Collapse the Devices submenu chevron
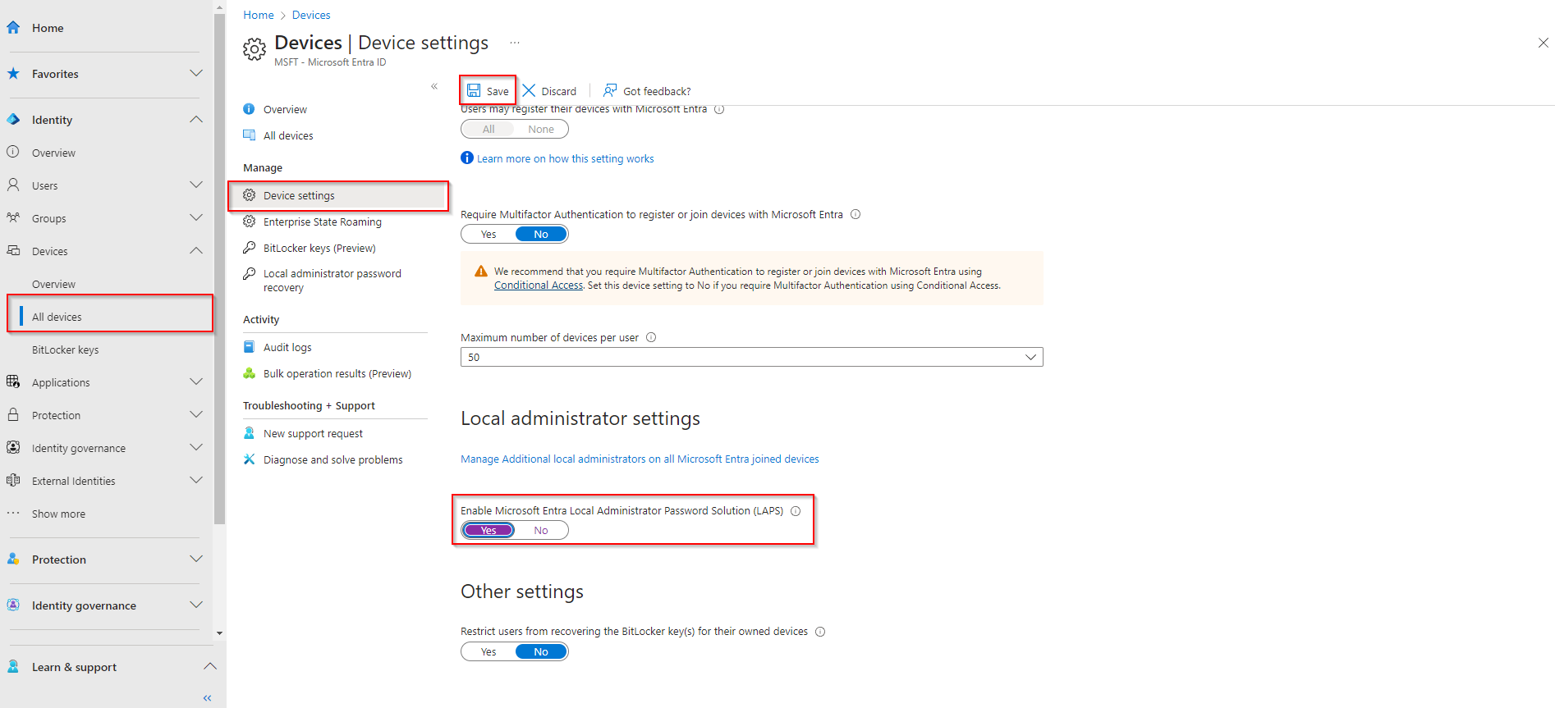1555x708 pixels. [196, 250]
